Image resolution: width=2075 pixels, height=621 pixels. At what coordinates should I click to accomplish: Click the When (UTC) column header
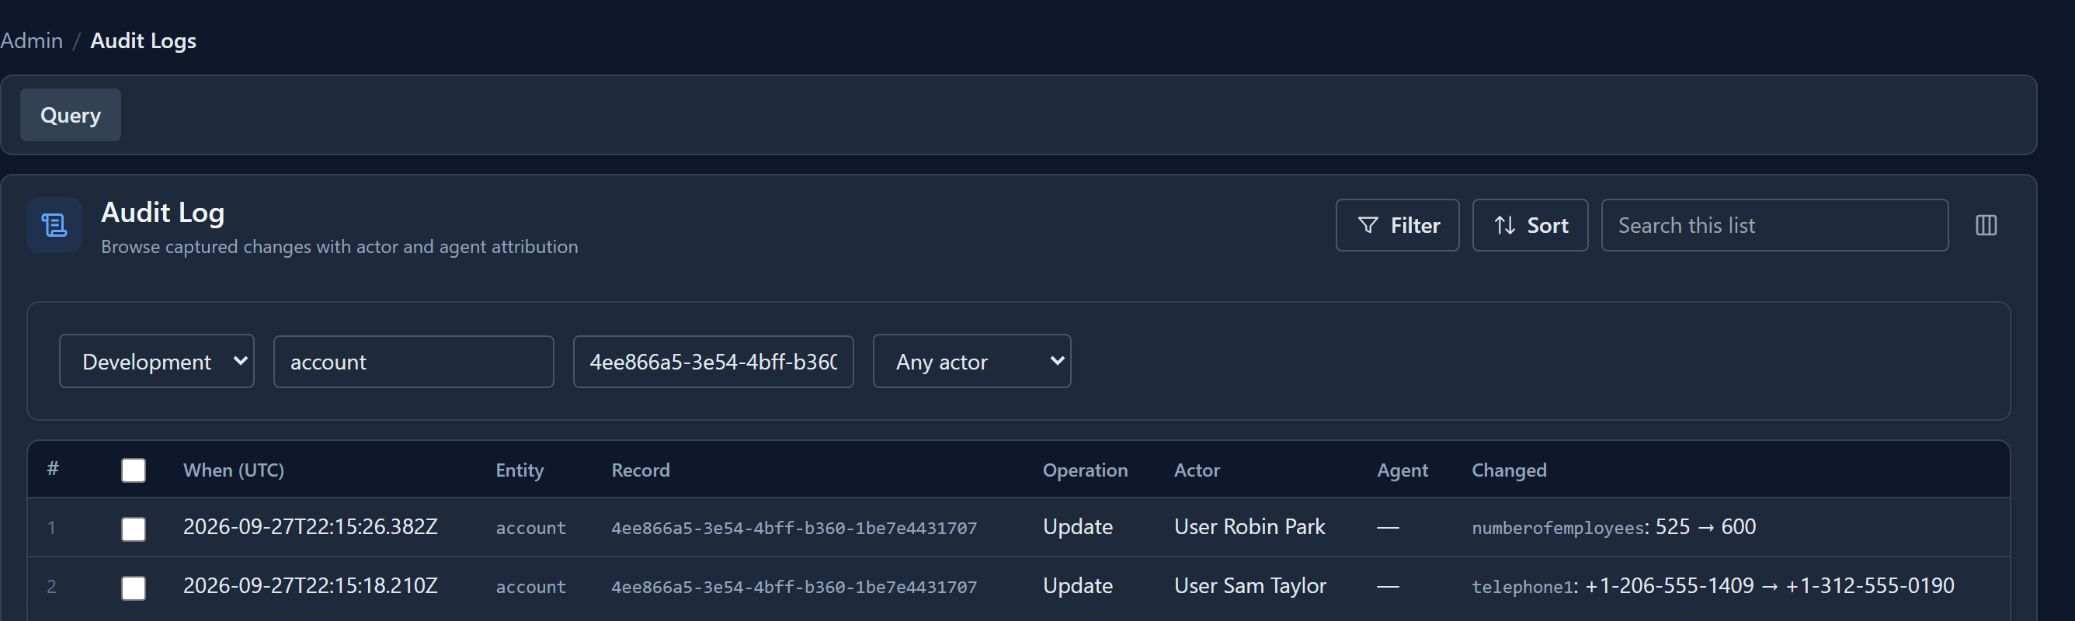click(x=234, y=470)
